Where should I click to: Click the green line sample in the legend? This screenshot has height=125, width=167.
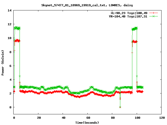(x=153, y=16)
